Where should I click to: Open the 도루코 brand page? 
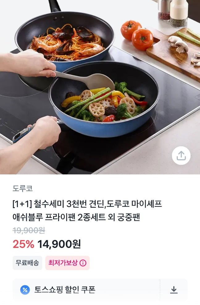(23, 188)
